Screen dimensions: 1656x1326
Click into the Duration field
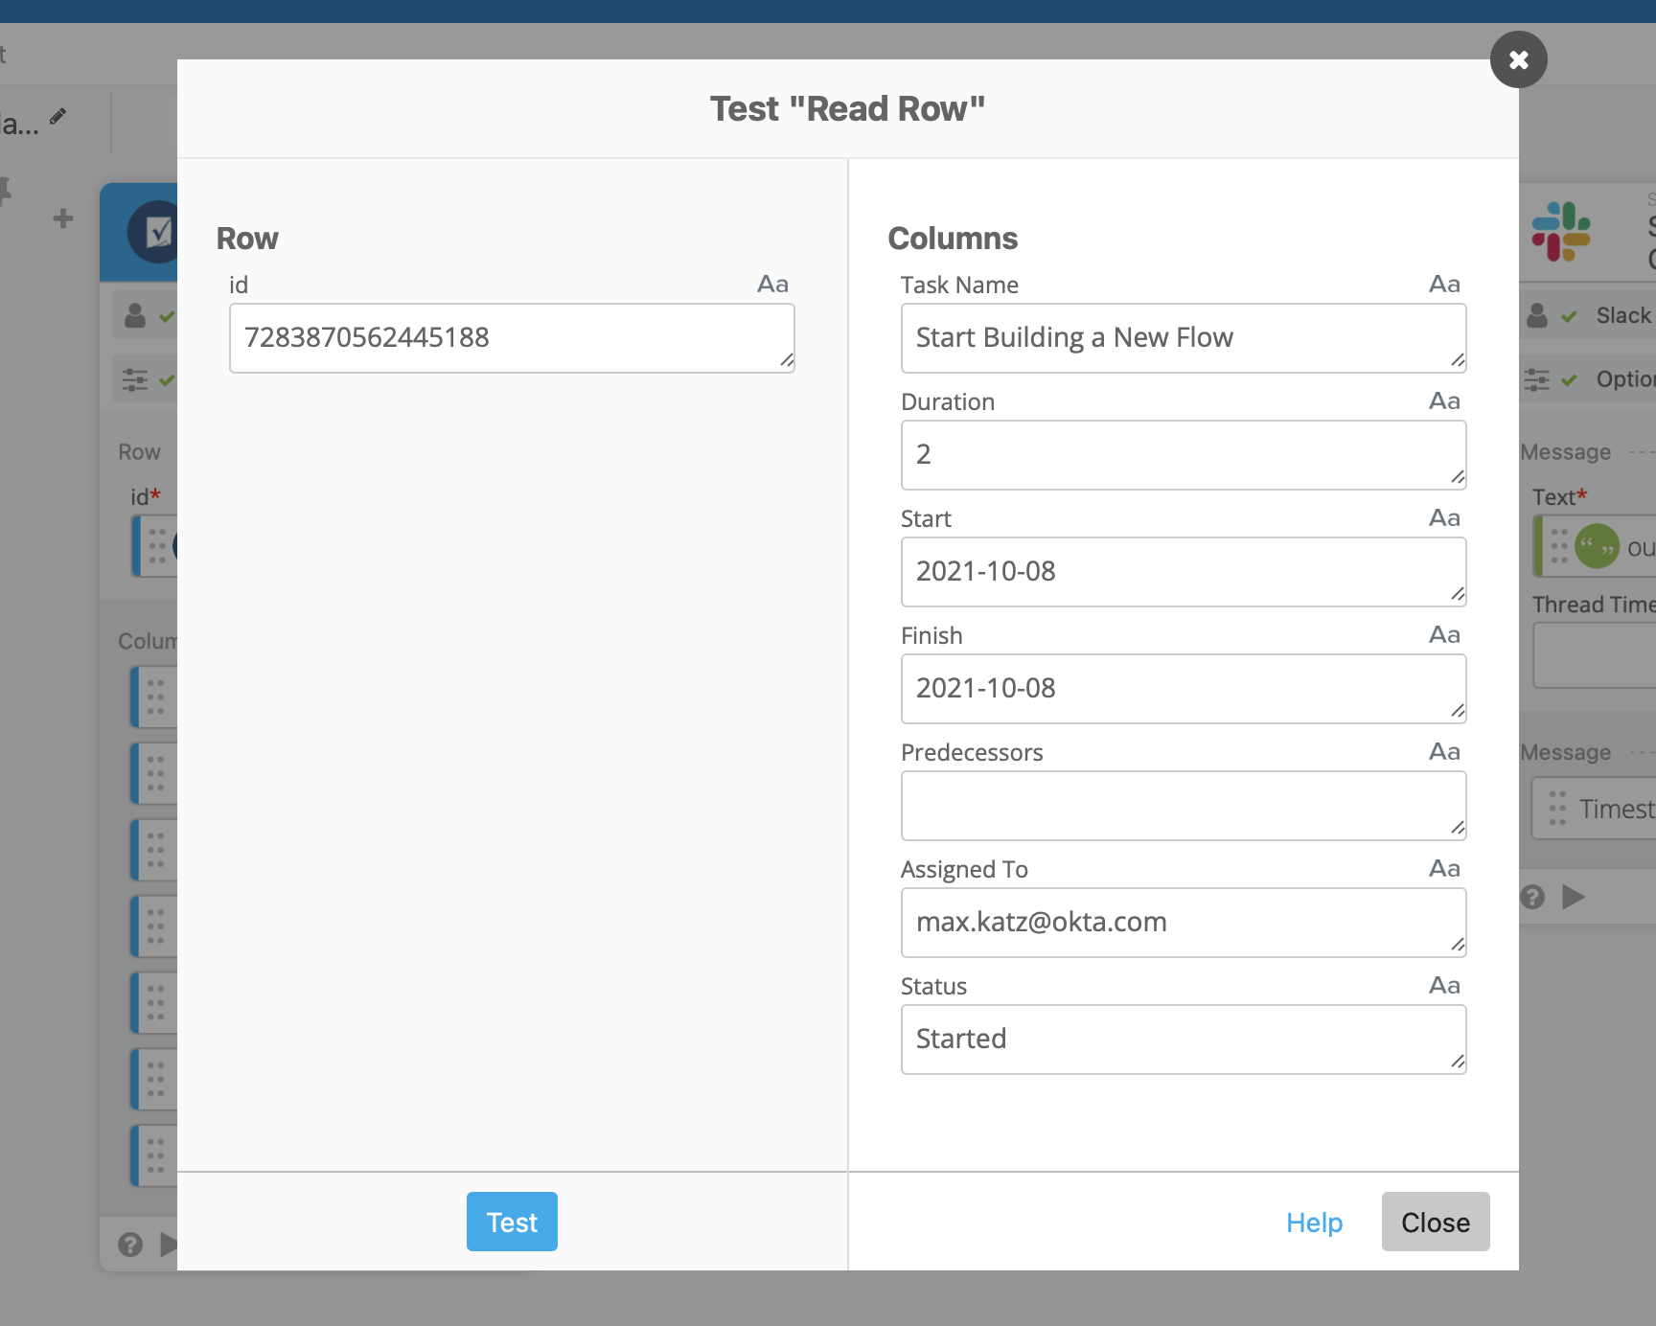(x=1183, y=455)
